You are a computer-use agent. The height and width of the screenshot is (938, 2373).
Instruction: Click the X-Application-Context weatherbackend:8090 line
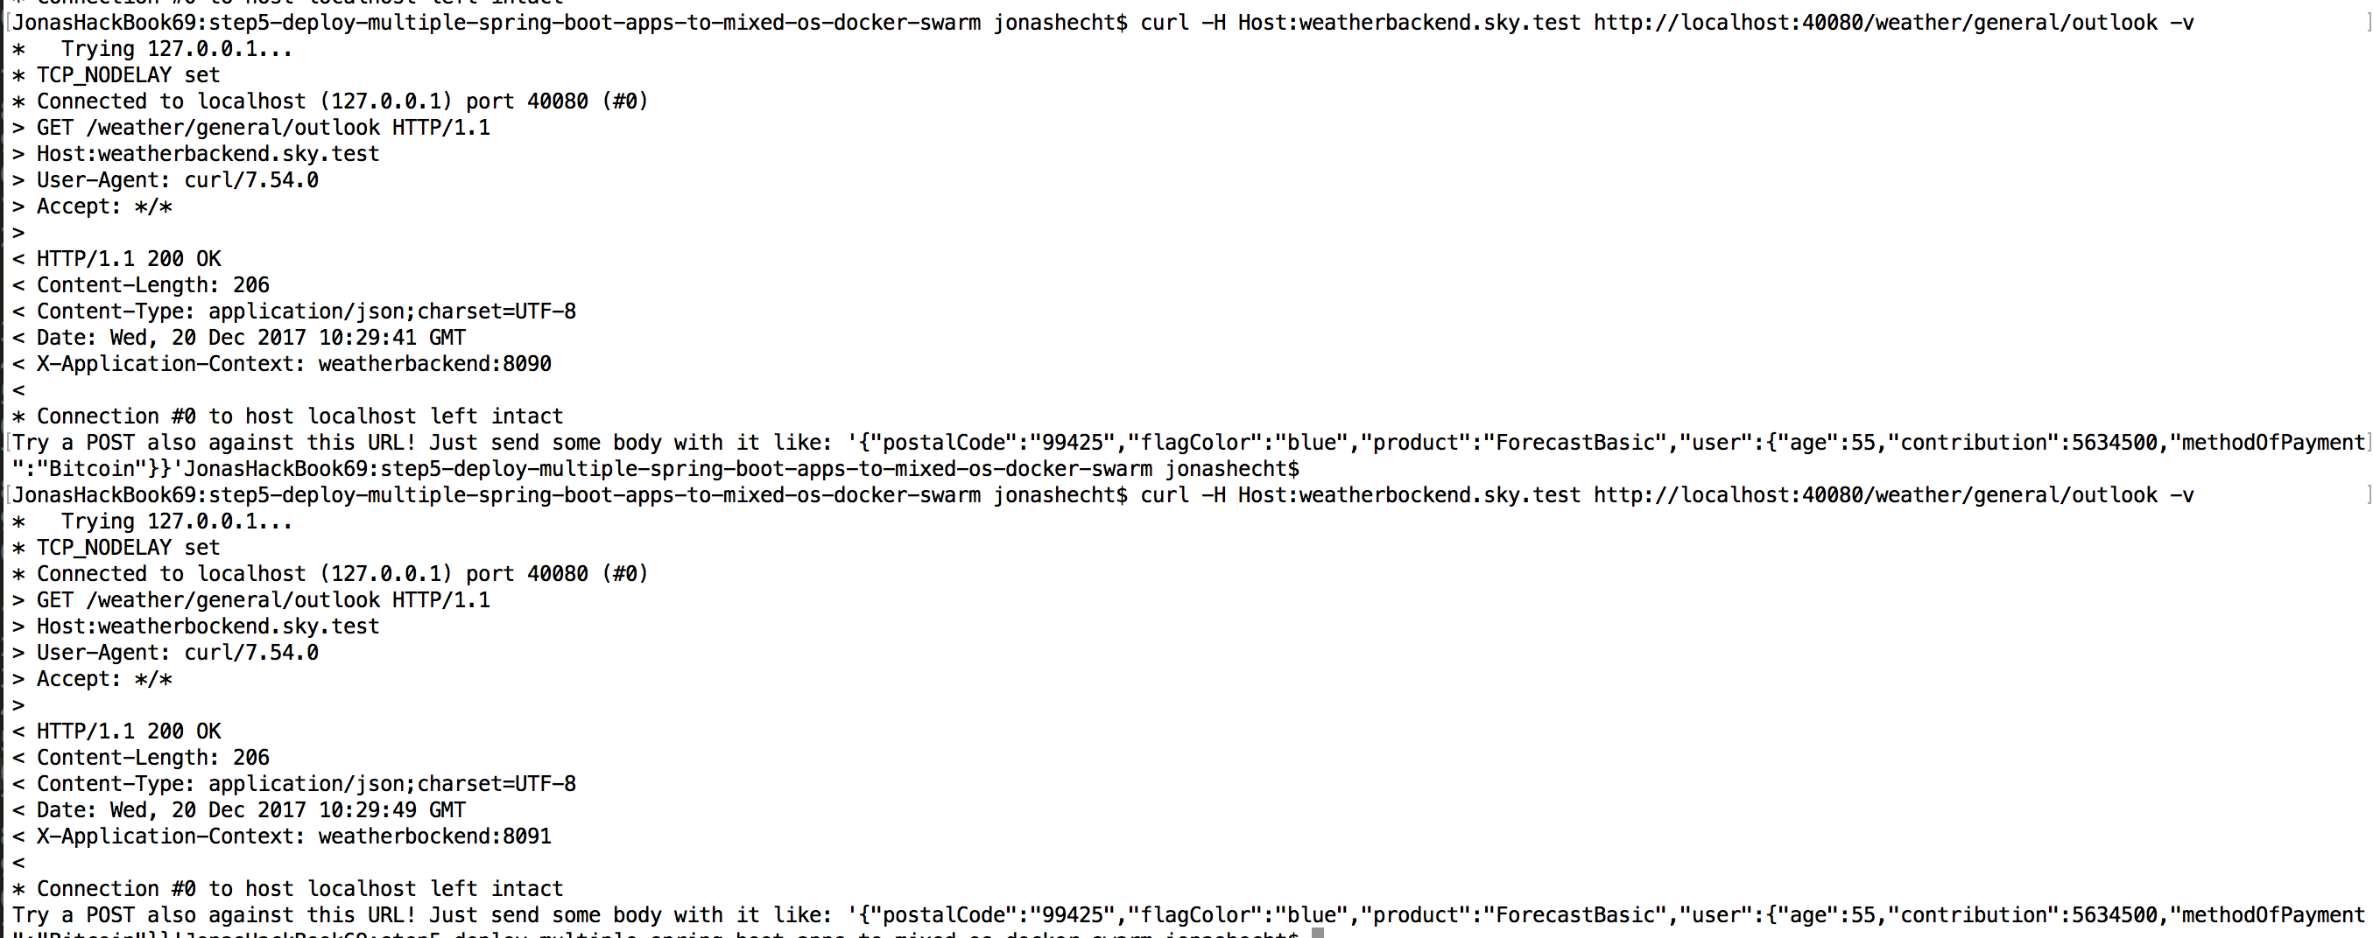click(x=282, y=364)
